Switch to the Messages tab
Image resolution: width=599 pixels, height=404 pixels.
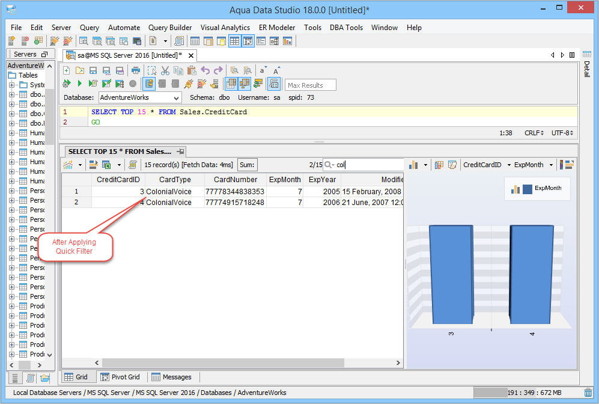tap(171, 377)
